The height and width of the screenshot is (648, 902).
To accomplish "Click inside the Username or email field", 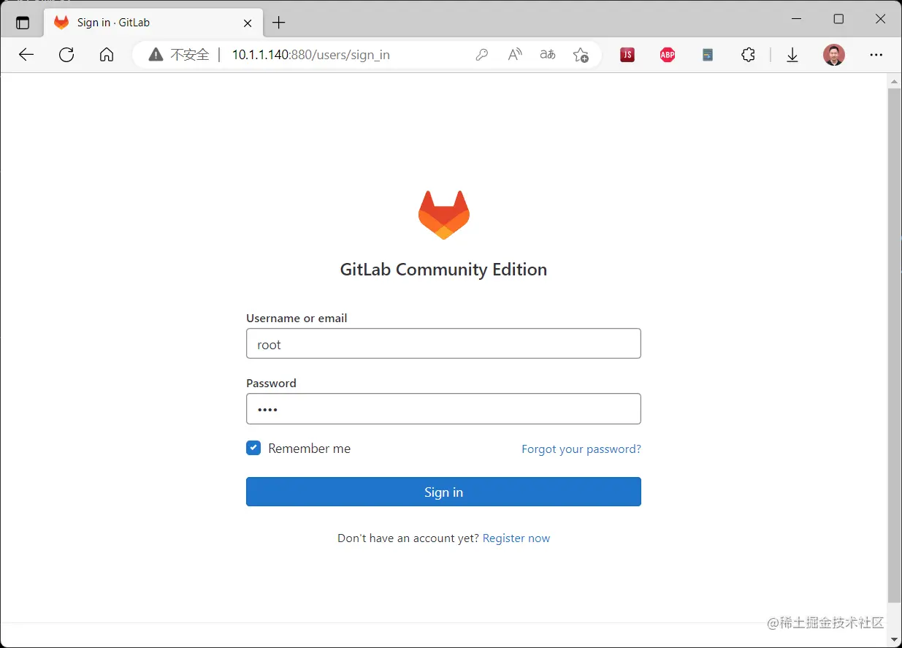I will 443,343.
